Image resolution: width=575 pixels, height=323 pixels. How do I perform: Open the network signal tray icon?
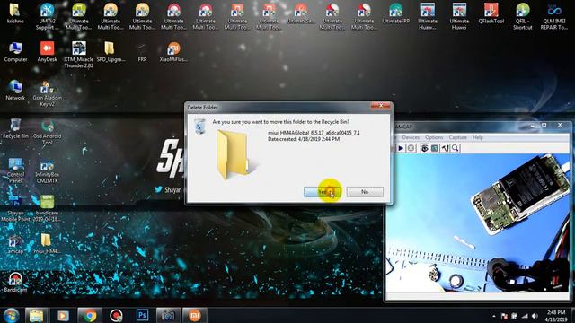pos(525,316)
